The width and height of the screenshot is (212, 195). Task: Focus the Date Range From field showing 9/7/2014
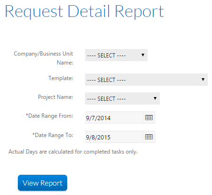click(114, 118)
